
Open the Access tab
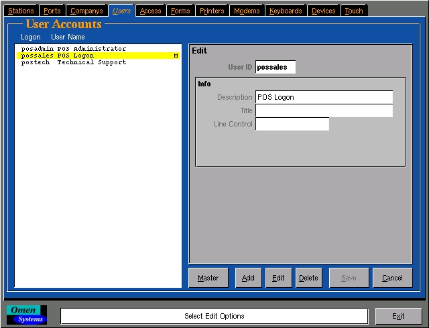tap(150, 11)
